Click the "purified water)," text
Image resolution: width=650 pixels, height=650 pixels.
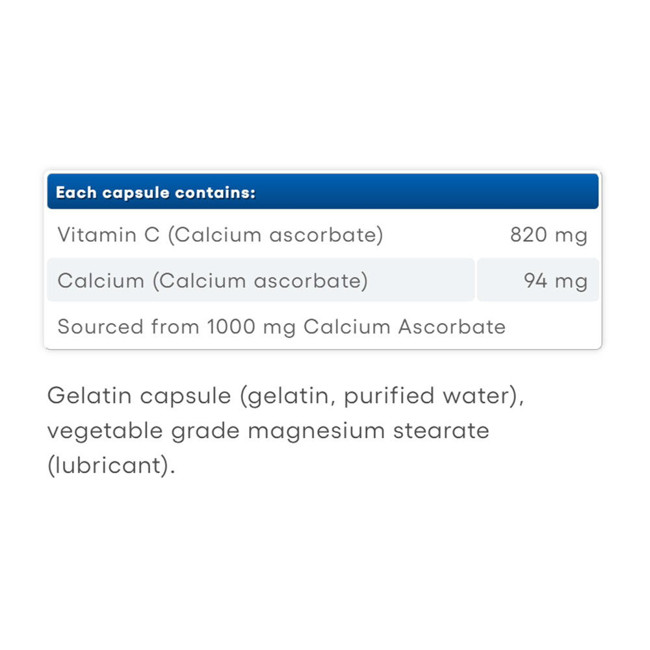434,396
